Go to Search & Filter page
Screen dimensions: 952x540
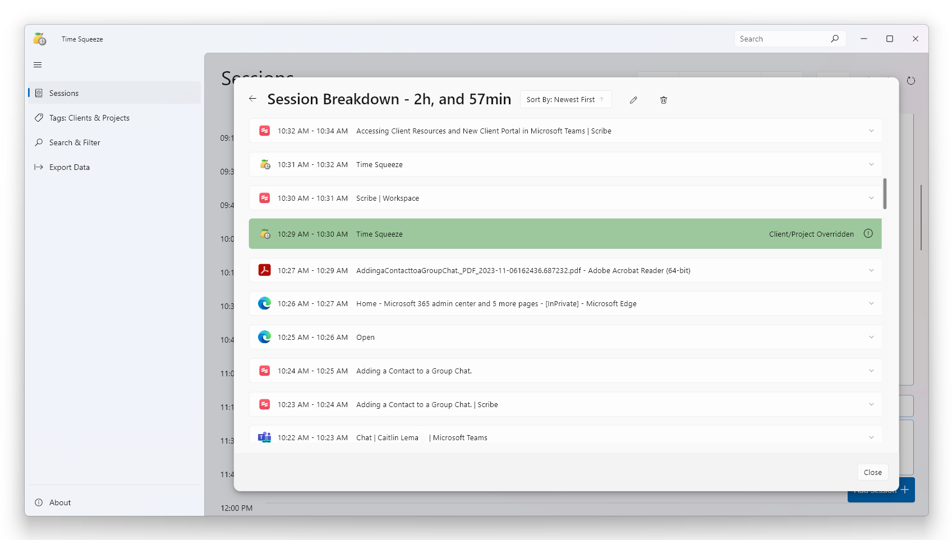pos(114,142)
